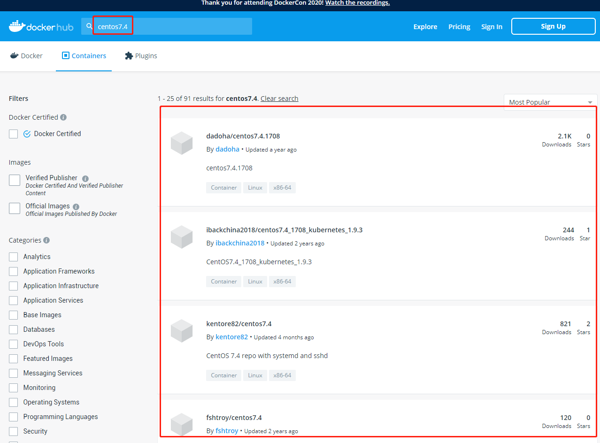Click the Container tag on dadoha result

pyautogui.click(x=223, y=188)
